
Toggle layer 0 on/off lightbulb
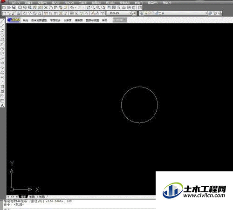146,13
